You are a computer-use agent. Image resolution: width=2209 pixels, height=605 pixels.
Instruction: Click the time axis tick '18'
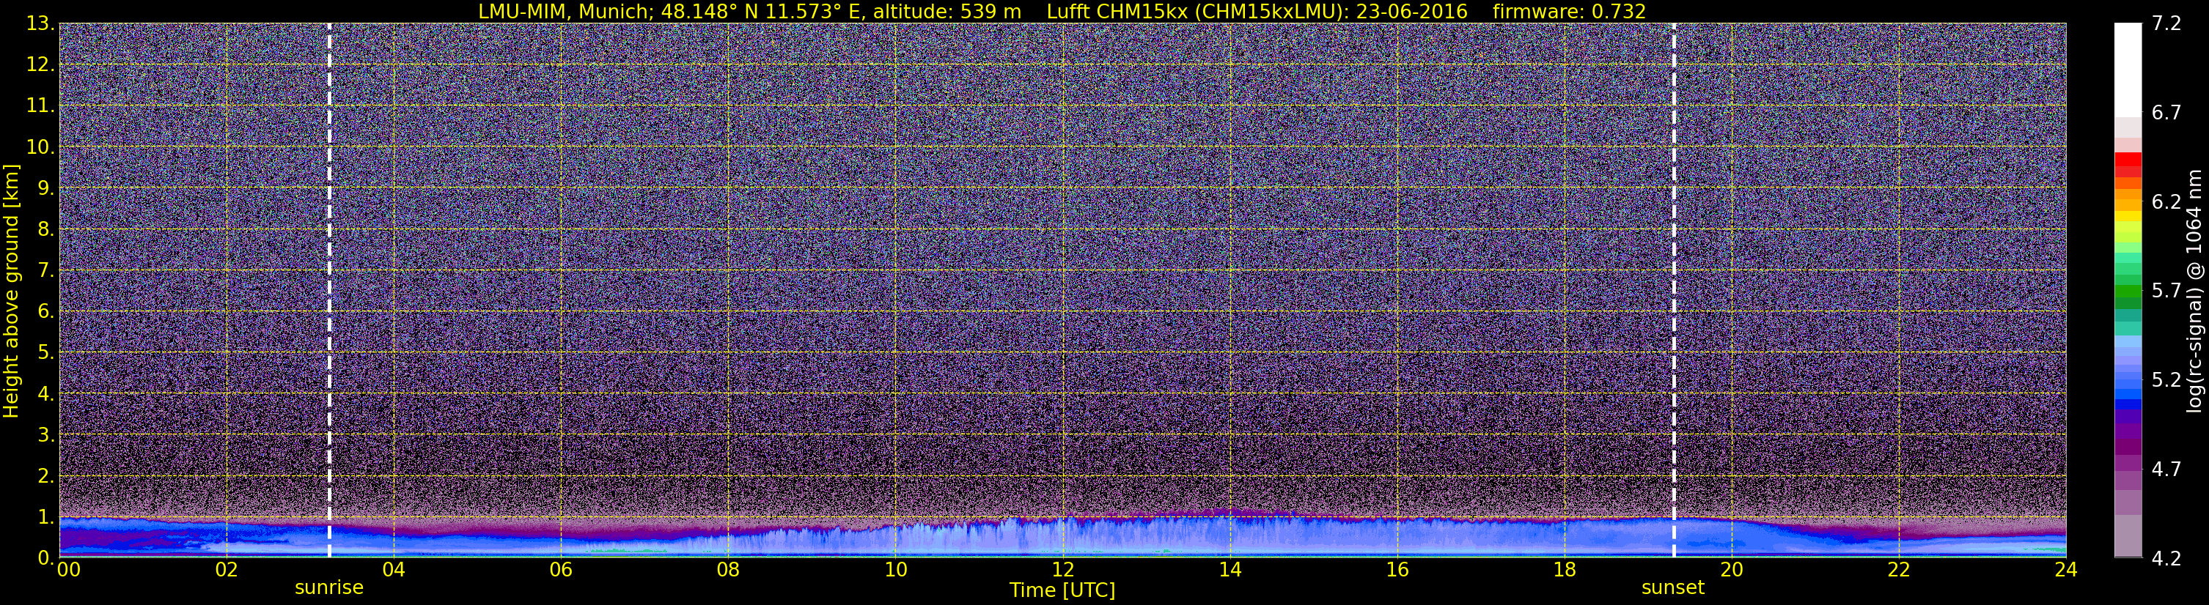[1564, 570]
